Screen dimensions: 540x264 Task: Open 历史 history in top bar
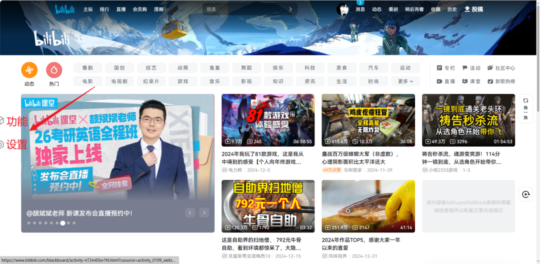452,9
